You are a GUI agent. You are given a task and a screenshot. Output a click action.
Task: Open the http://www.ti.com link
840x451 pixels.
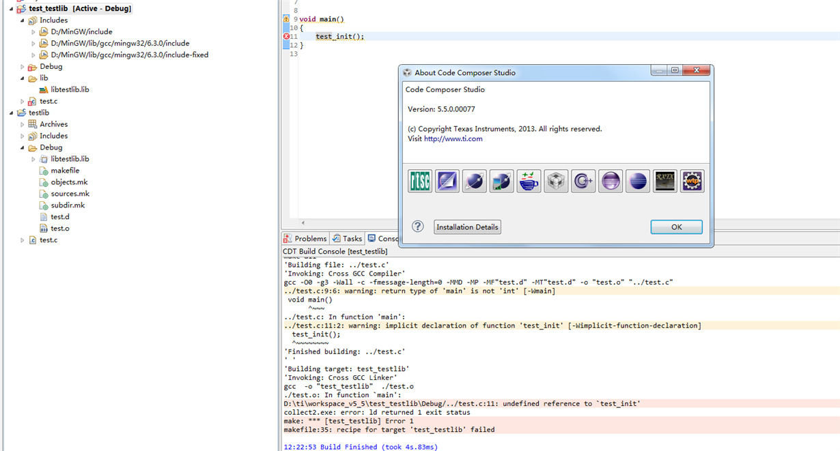tap(453, 139)
